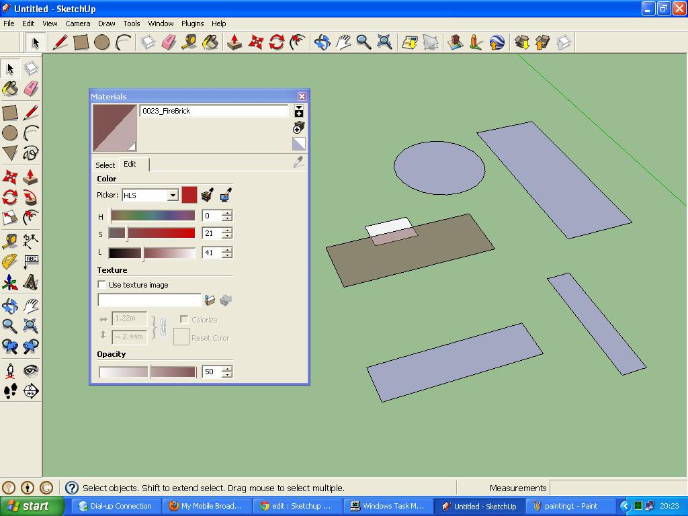Click the Hue slider bar
688x516 pixels.
[153, 216]
